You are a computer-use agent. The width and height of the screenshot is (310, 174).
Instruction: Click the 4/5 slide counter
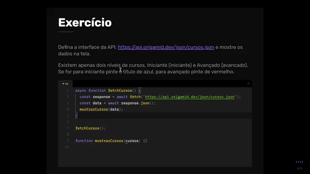[299, 169]
